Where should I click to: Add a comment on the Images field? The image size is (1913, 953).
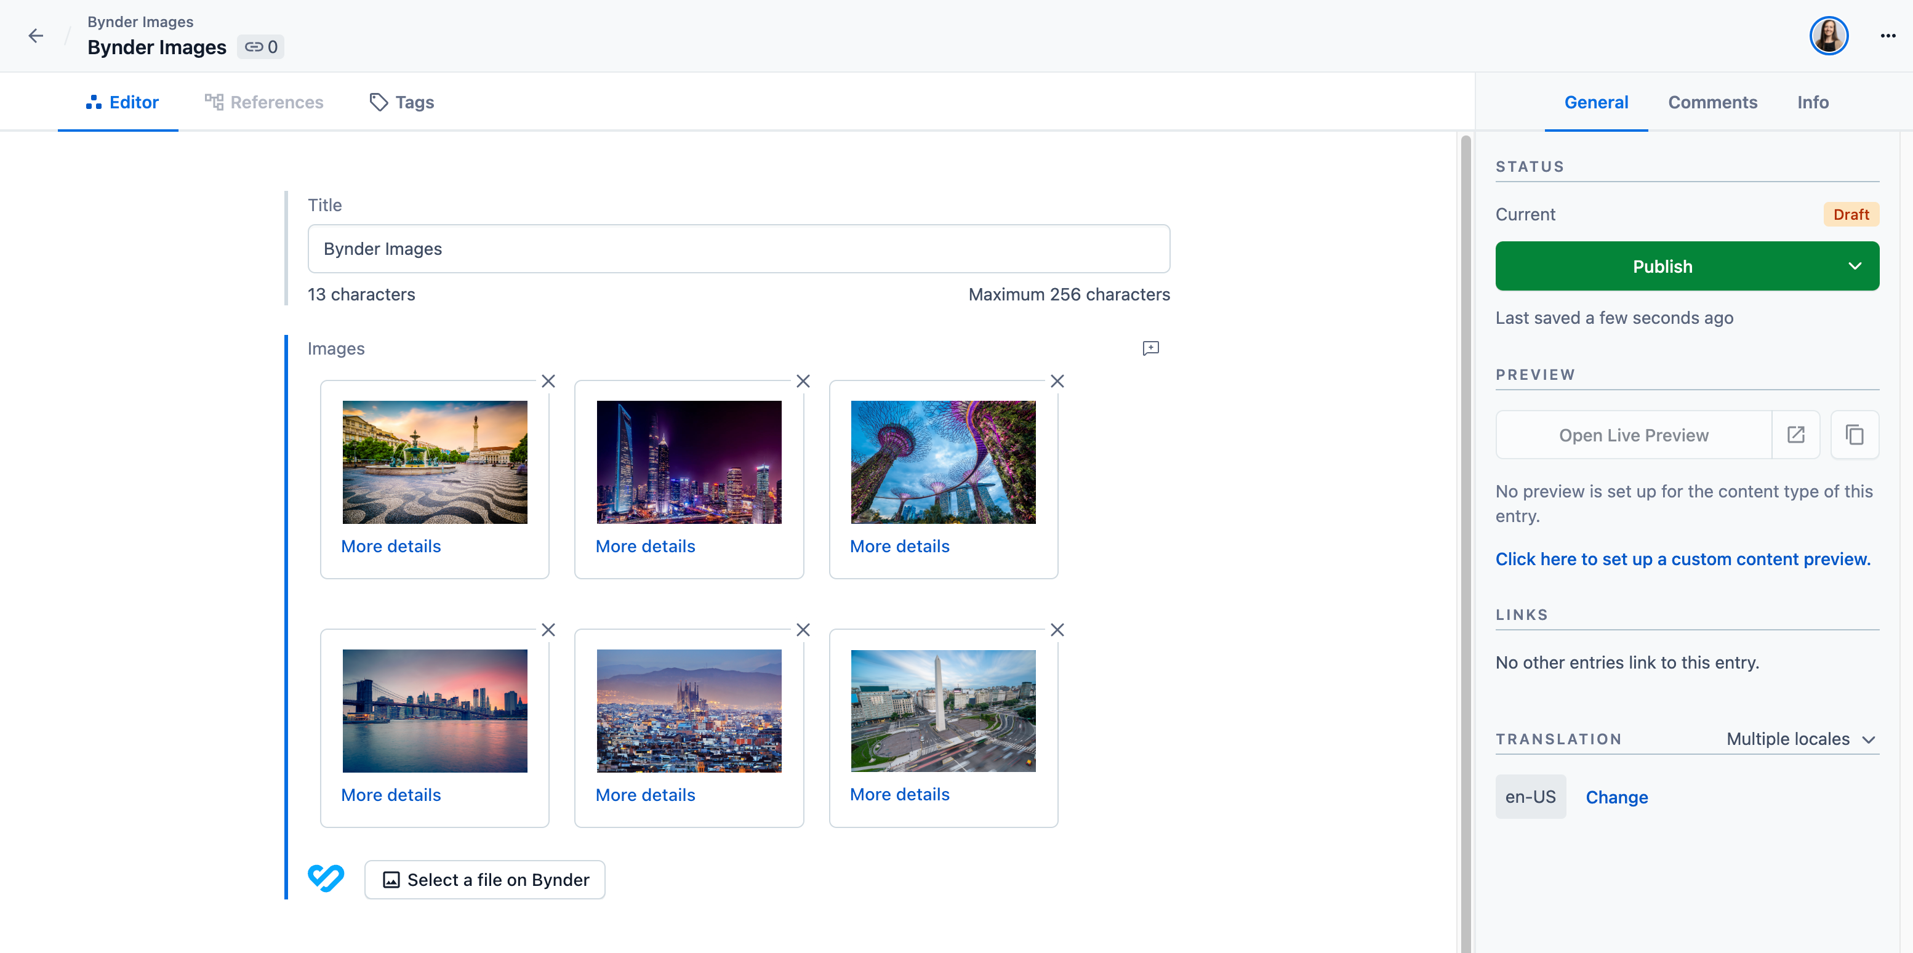1150,348
